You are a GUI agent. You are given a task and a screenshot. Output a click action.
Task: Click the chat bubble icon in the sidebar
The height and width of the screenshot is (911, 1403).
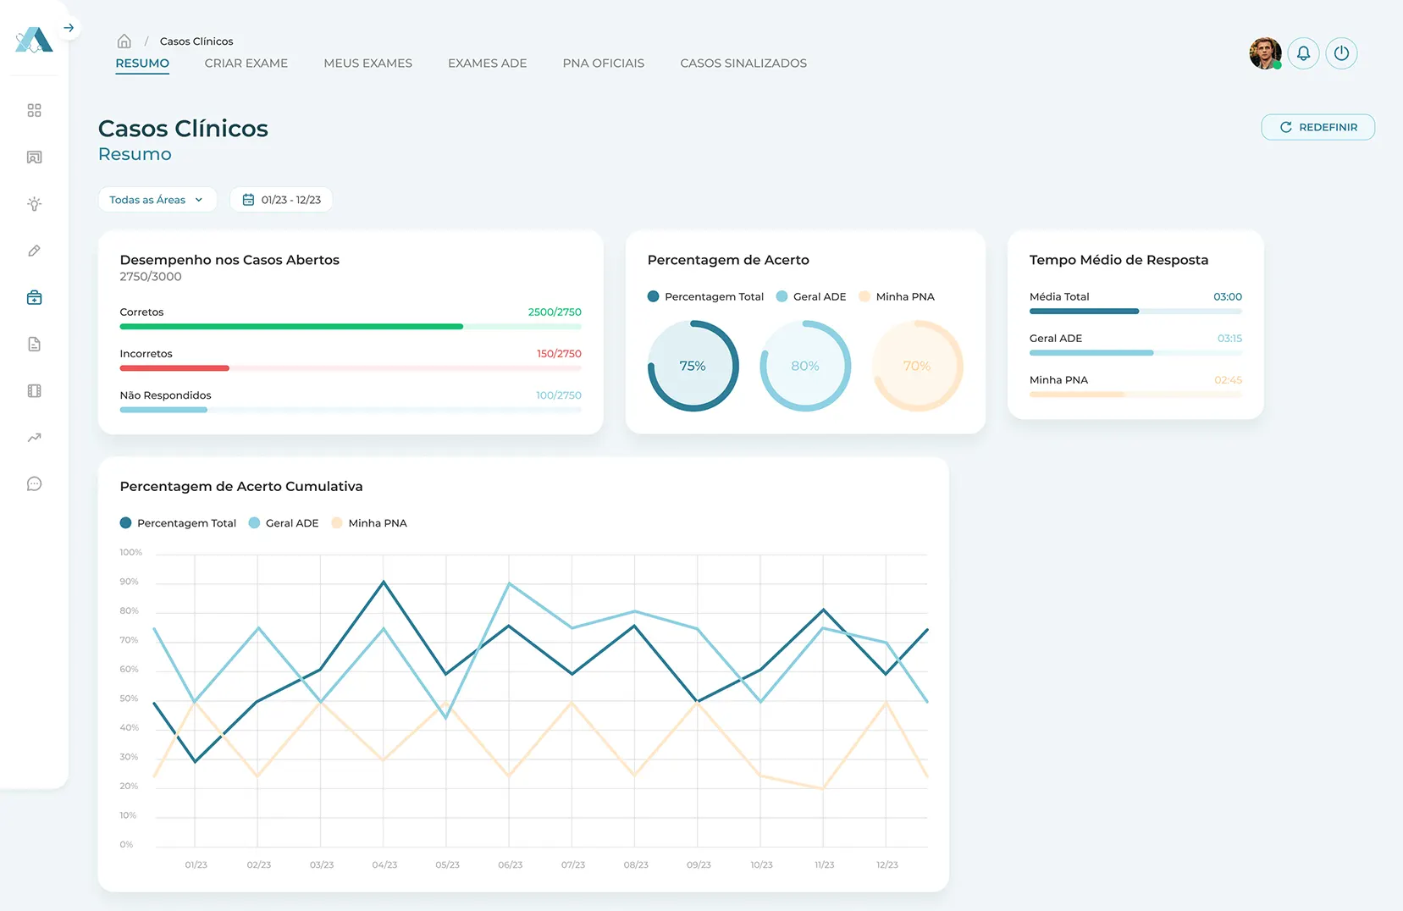click(x=34, y=484)
